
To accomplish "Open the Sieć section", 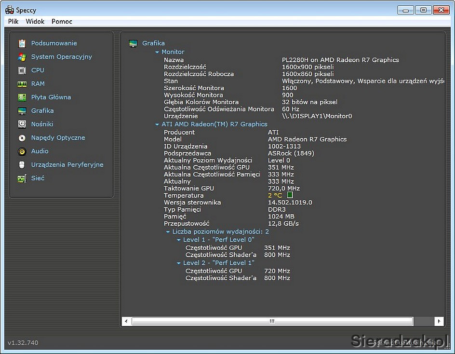I will 38,178.
